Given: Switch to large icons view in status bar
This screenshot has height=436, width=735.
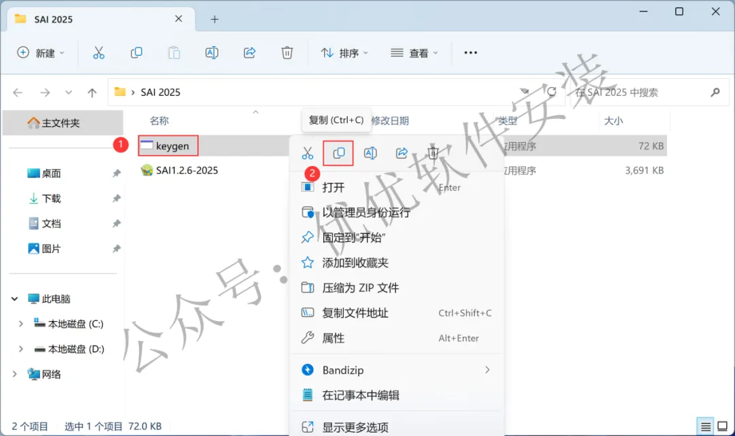Looking at the screenshot, I should click(x=722, y=426).
